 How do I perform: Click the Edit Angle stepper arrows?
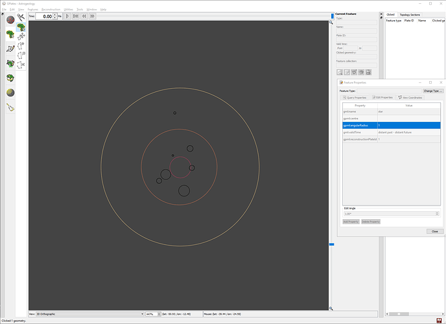438,214
